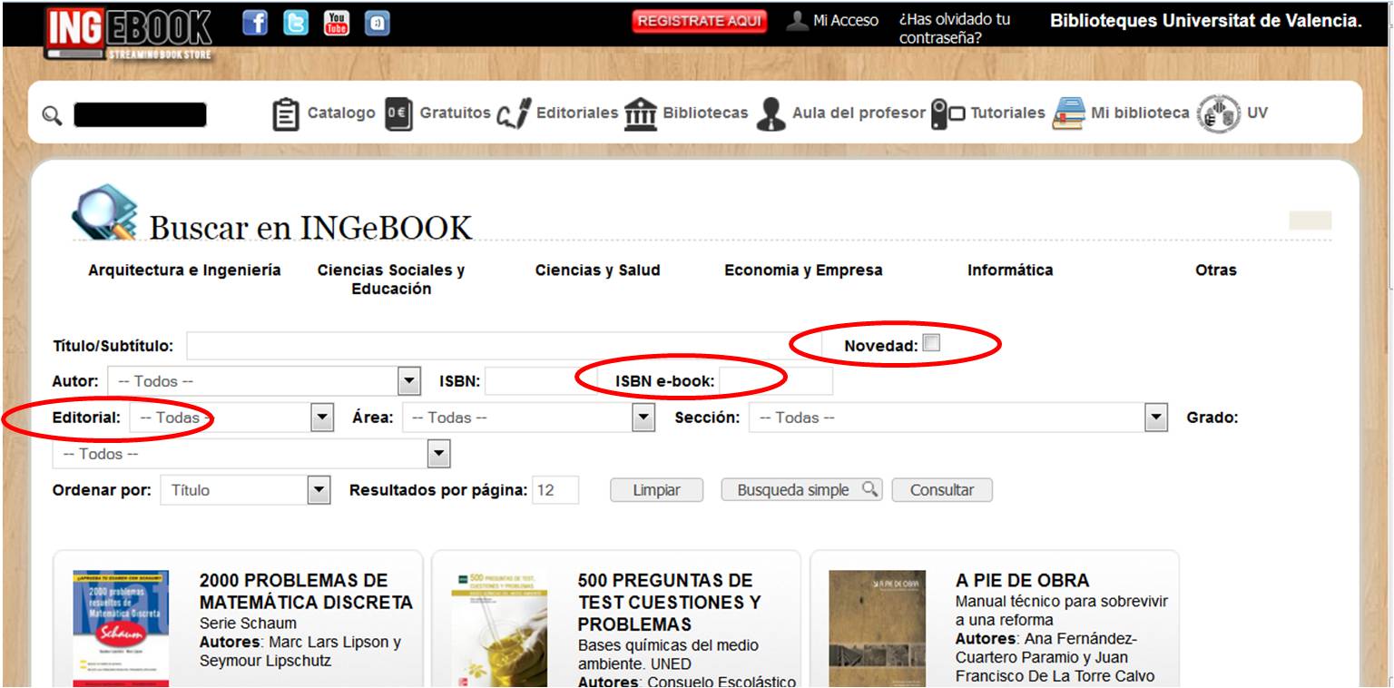
Task: Click the ISBN e-book input field
Action: 776,381
